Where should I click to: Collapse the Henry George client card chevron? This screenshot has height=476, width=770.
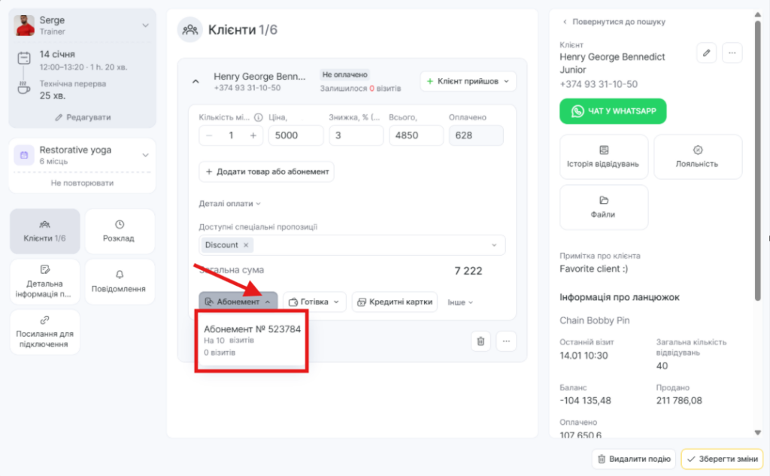tap(196, 81)
